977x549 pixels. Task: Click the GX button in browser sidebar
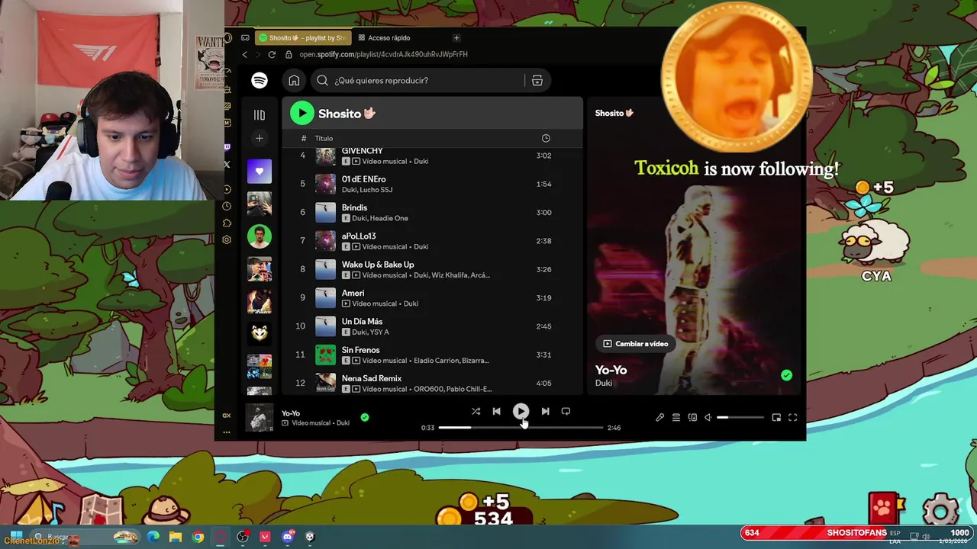[x=227, y=416]
